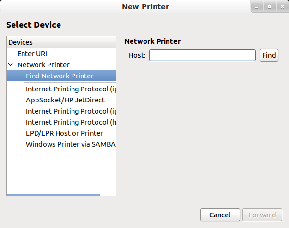Select the Network Printer tree node label
The width and height of the screenshot is (289, 228).
[x=43, y=65]
